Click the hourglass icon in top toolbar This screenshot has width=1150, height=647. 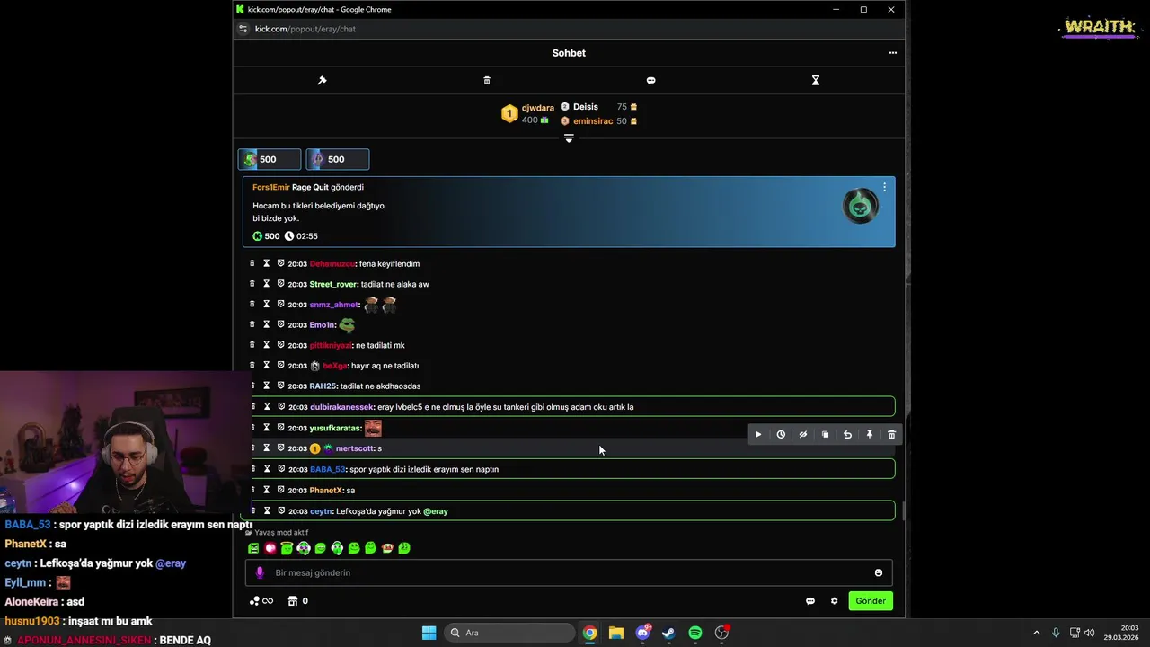(816, 80)
